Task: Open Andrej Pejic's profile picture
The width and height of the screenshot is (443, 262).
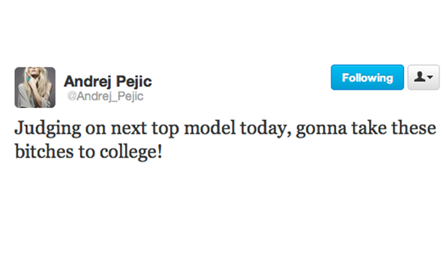Action: tap(35, 87)
